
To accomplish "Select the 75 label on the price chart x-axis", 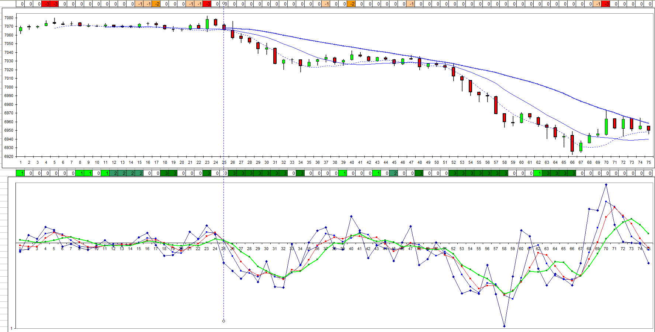I will 648,162.
